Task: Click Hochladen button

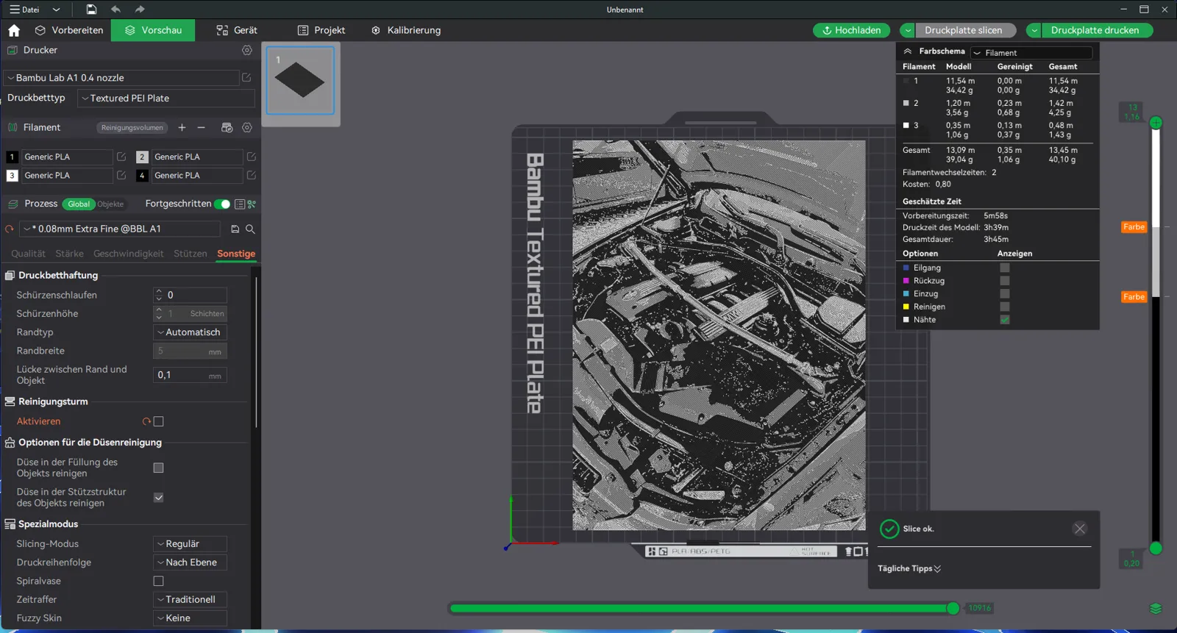Action: coord(852,30)
